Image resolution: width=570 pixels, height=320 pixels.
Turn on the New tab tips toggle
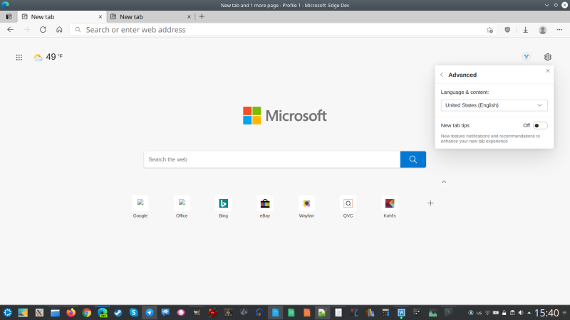[540, 126]
